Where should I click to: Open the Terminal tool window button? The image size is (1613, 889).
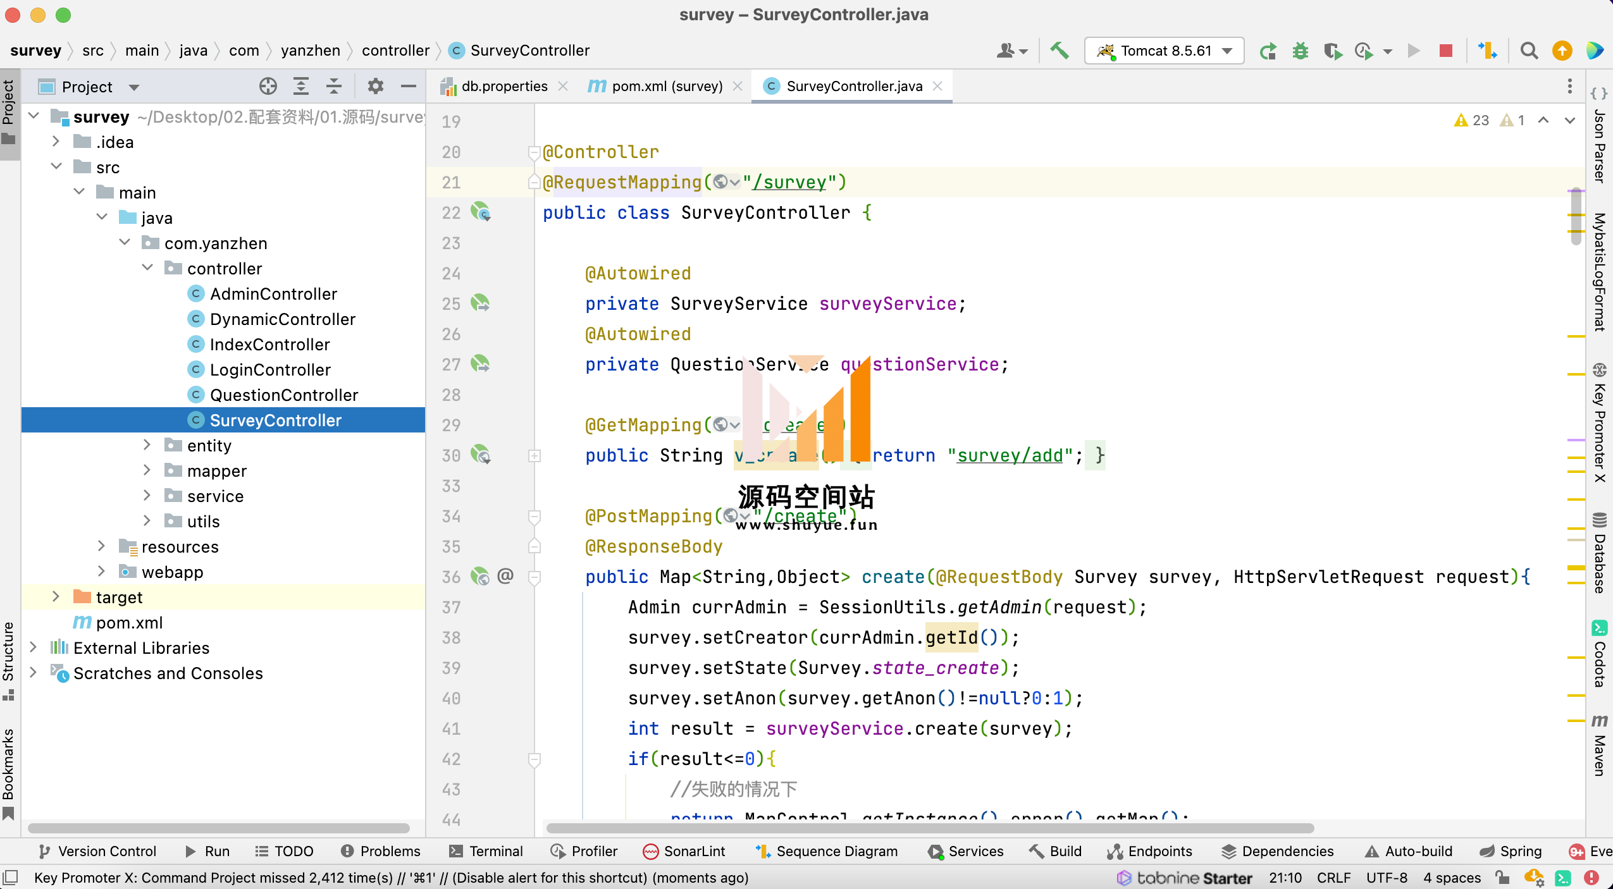(x=486, y=851)
